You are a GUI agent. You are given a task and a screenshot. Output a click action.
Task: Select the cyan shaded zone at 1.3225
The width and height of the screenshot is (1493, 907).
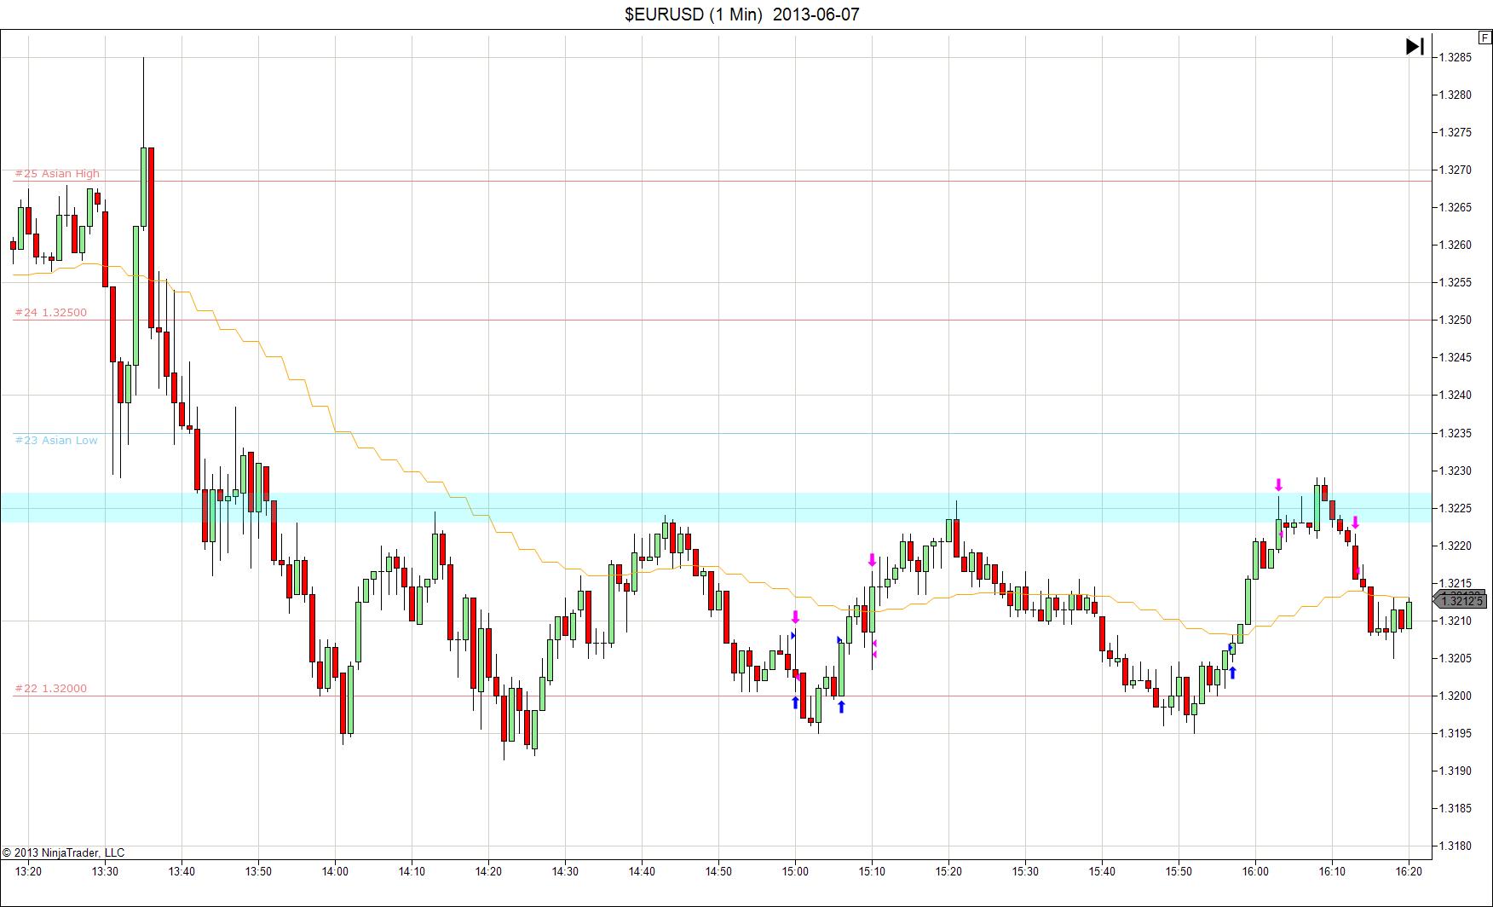(x=716, y=507)
